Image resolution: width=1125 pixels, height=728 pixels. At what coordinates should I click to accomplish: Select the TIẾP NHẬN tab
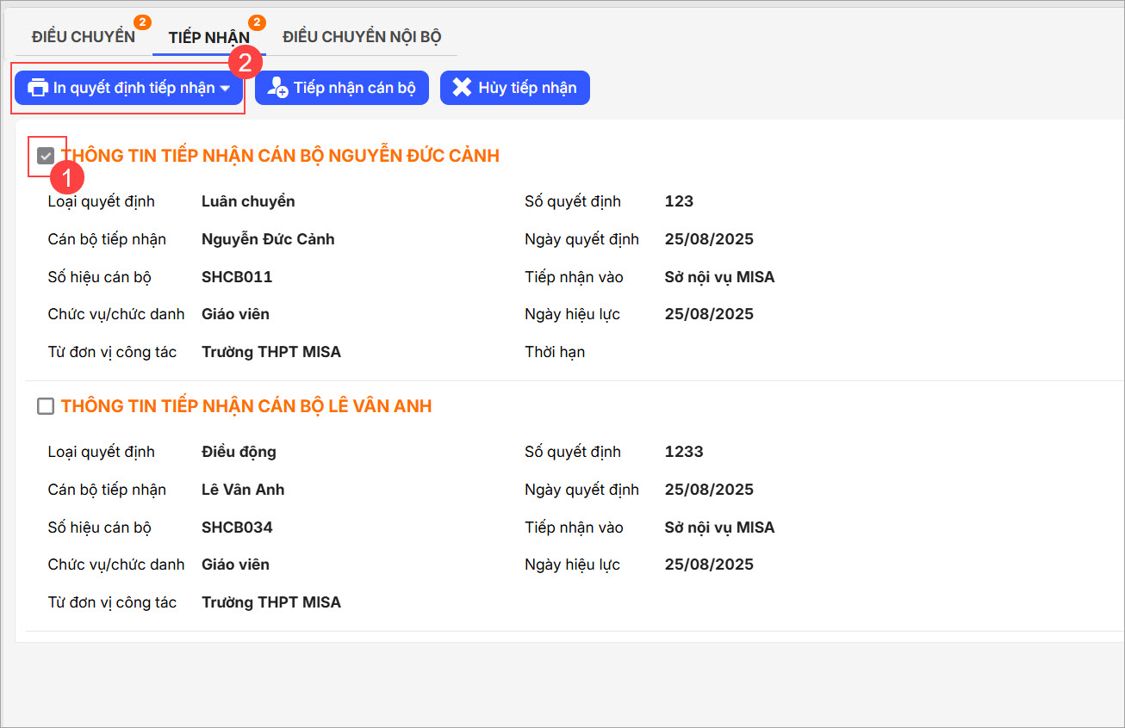click(208, 38)
